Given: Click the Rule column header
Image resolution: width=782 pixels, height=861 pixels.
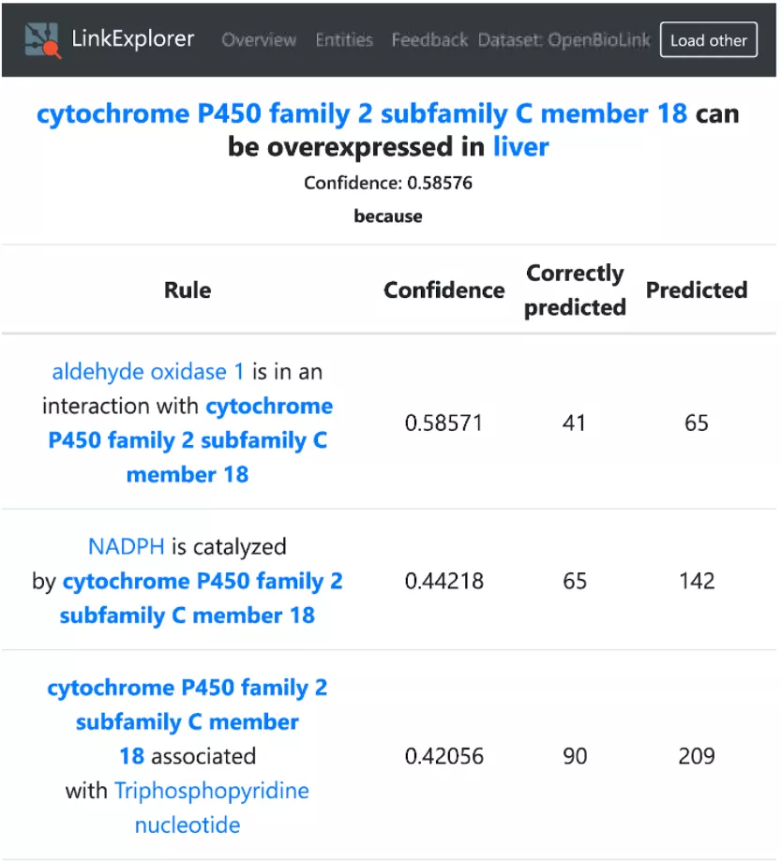Looking at the screenshot, I should tap(188, 289).
